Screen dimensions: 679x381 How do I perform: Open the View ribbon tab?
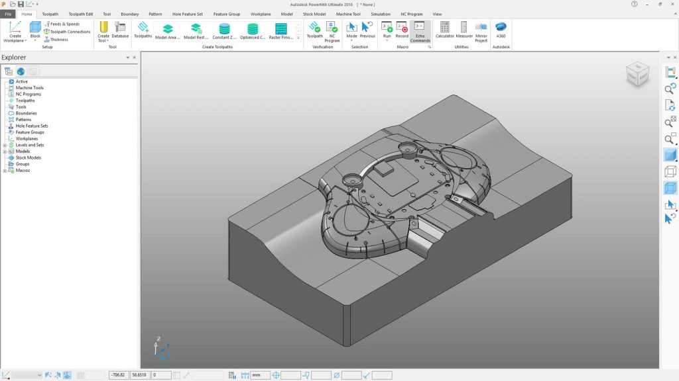[438, 15]
